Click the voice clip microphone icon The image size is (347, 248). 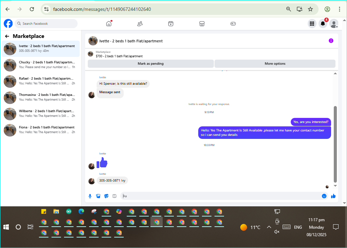[x=90, y=196]
